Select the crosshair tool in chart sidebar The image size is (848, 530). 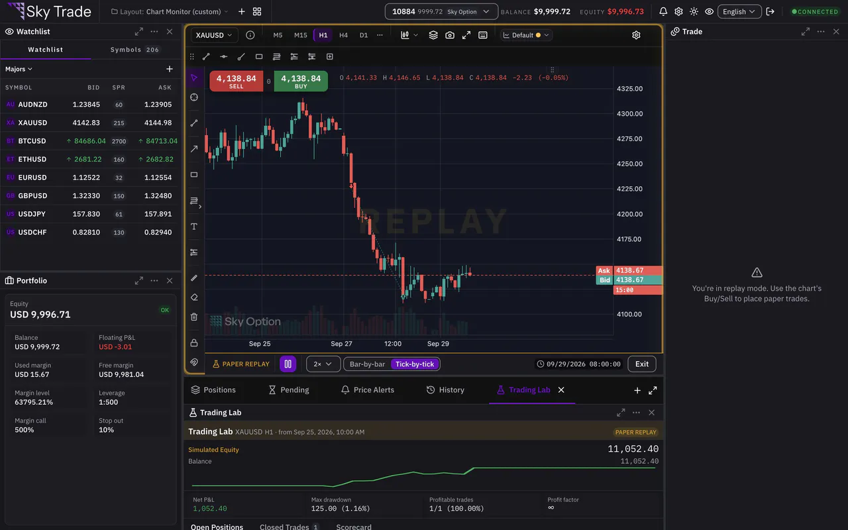click(x=194, y=97)
